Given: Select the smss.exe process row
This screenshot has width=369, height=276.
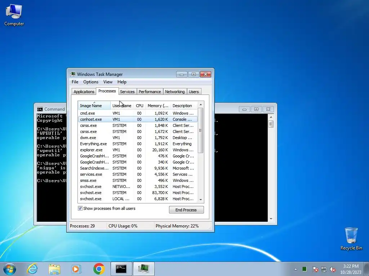Looking at the screenshot, I should coord(138,180).
